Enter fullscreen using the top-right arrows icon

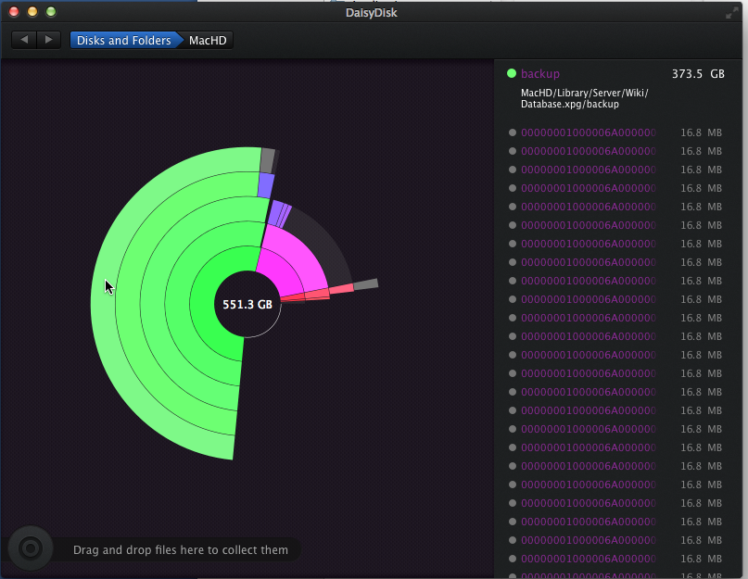tap(733, 12)
